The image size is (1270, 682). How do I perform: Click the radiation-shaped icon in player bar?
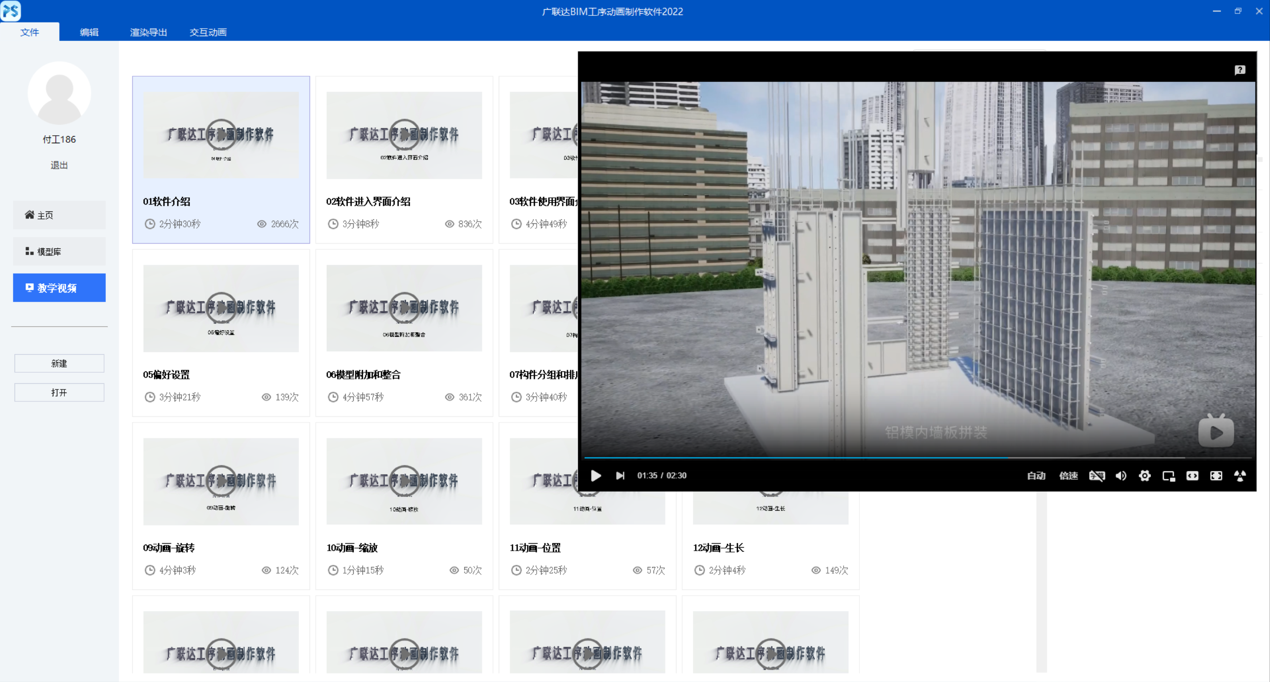coord(1240,476)
